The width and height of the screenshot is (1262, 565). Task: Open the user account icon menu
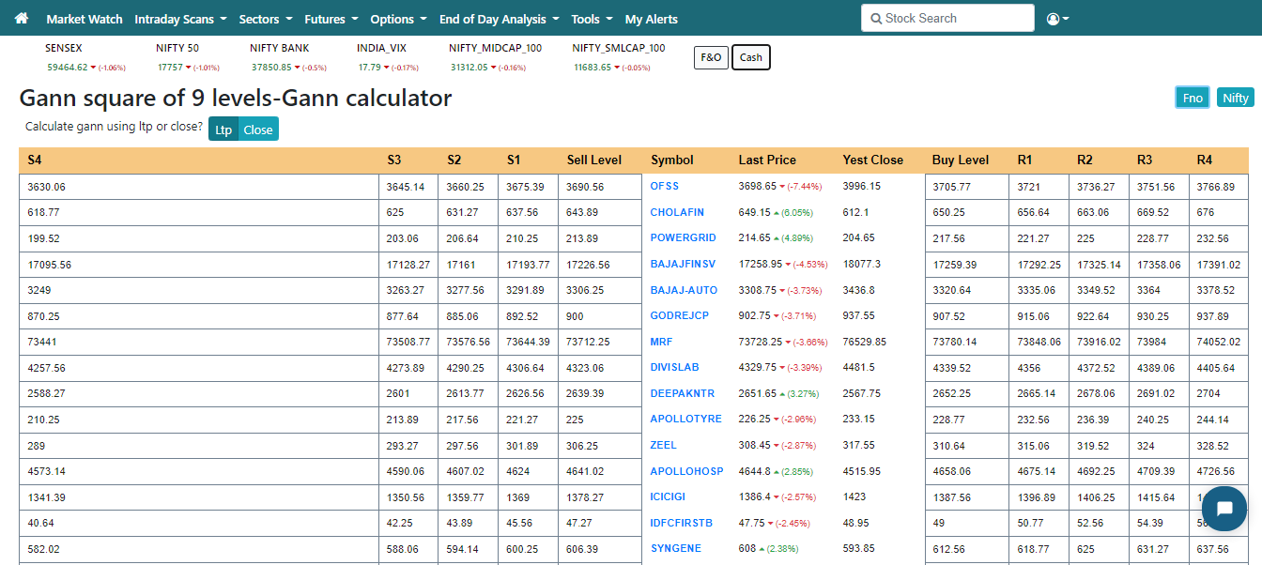point(1057,19)
